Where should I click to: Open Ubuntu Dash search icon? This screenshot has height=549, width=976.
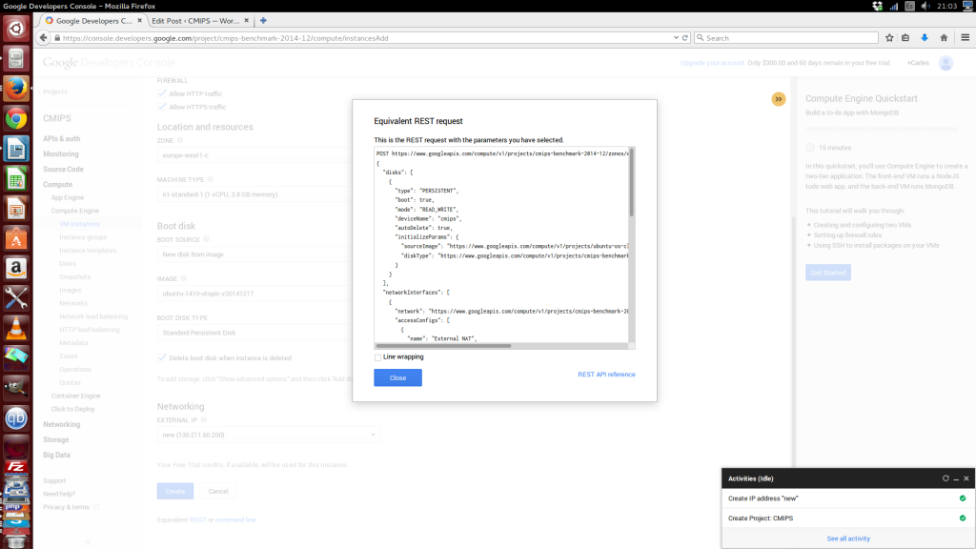point(16,29)
